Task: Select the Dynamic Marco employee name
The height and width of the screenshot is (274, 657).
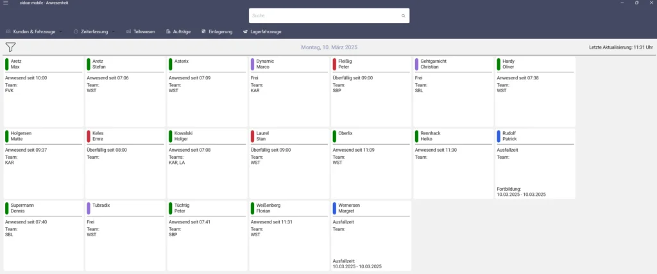Action: click(x=265, y=64)
